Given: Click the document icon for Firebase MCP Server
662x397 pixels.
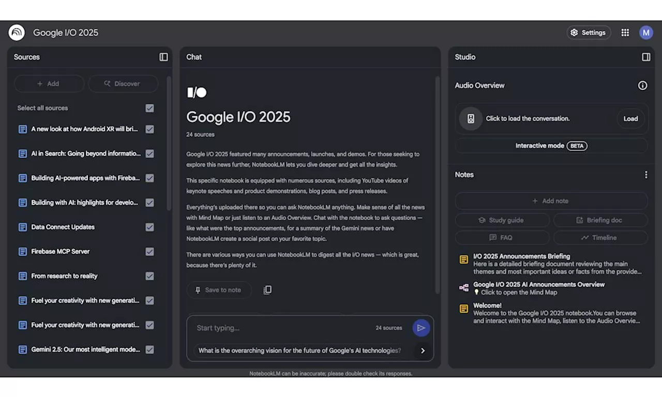Looking at the screenshot, I should pyautogui.click(x=23, y=252).
